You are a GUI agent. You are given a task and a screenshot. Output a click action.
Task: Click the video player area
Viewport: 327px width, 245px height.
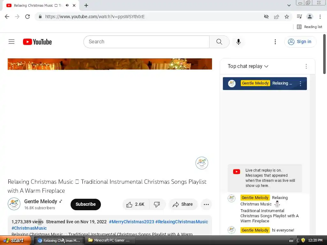pyautogui.click(x=110, y=116)
